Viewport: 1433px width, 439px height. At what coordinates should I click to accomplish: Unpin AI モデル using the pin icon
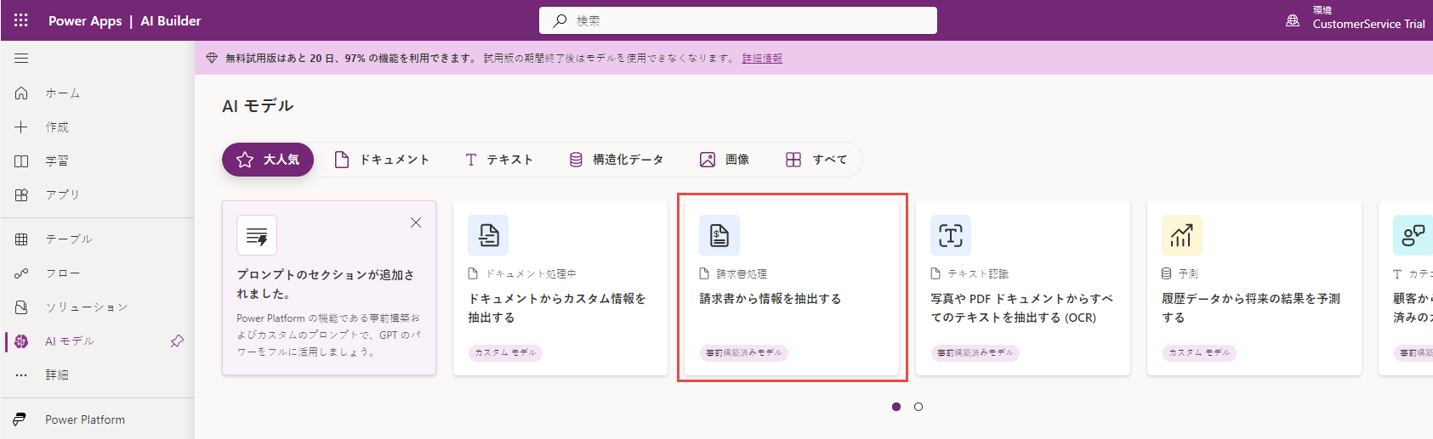[177, 341]
